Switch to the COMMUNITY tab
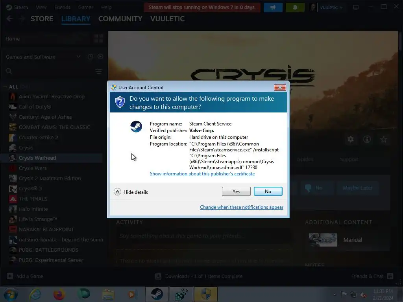The width and height of the screenshot is (403, 302). click(x=120, y=19)
